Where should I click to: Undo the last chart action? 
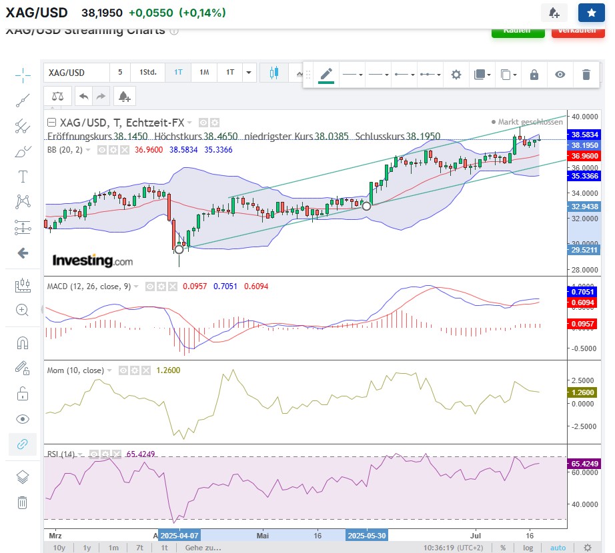click(x=83, y=97)
